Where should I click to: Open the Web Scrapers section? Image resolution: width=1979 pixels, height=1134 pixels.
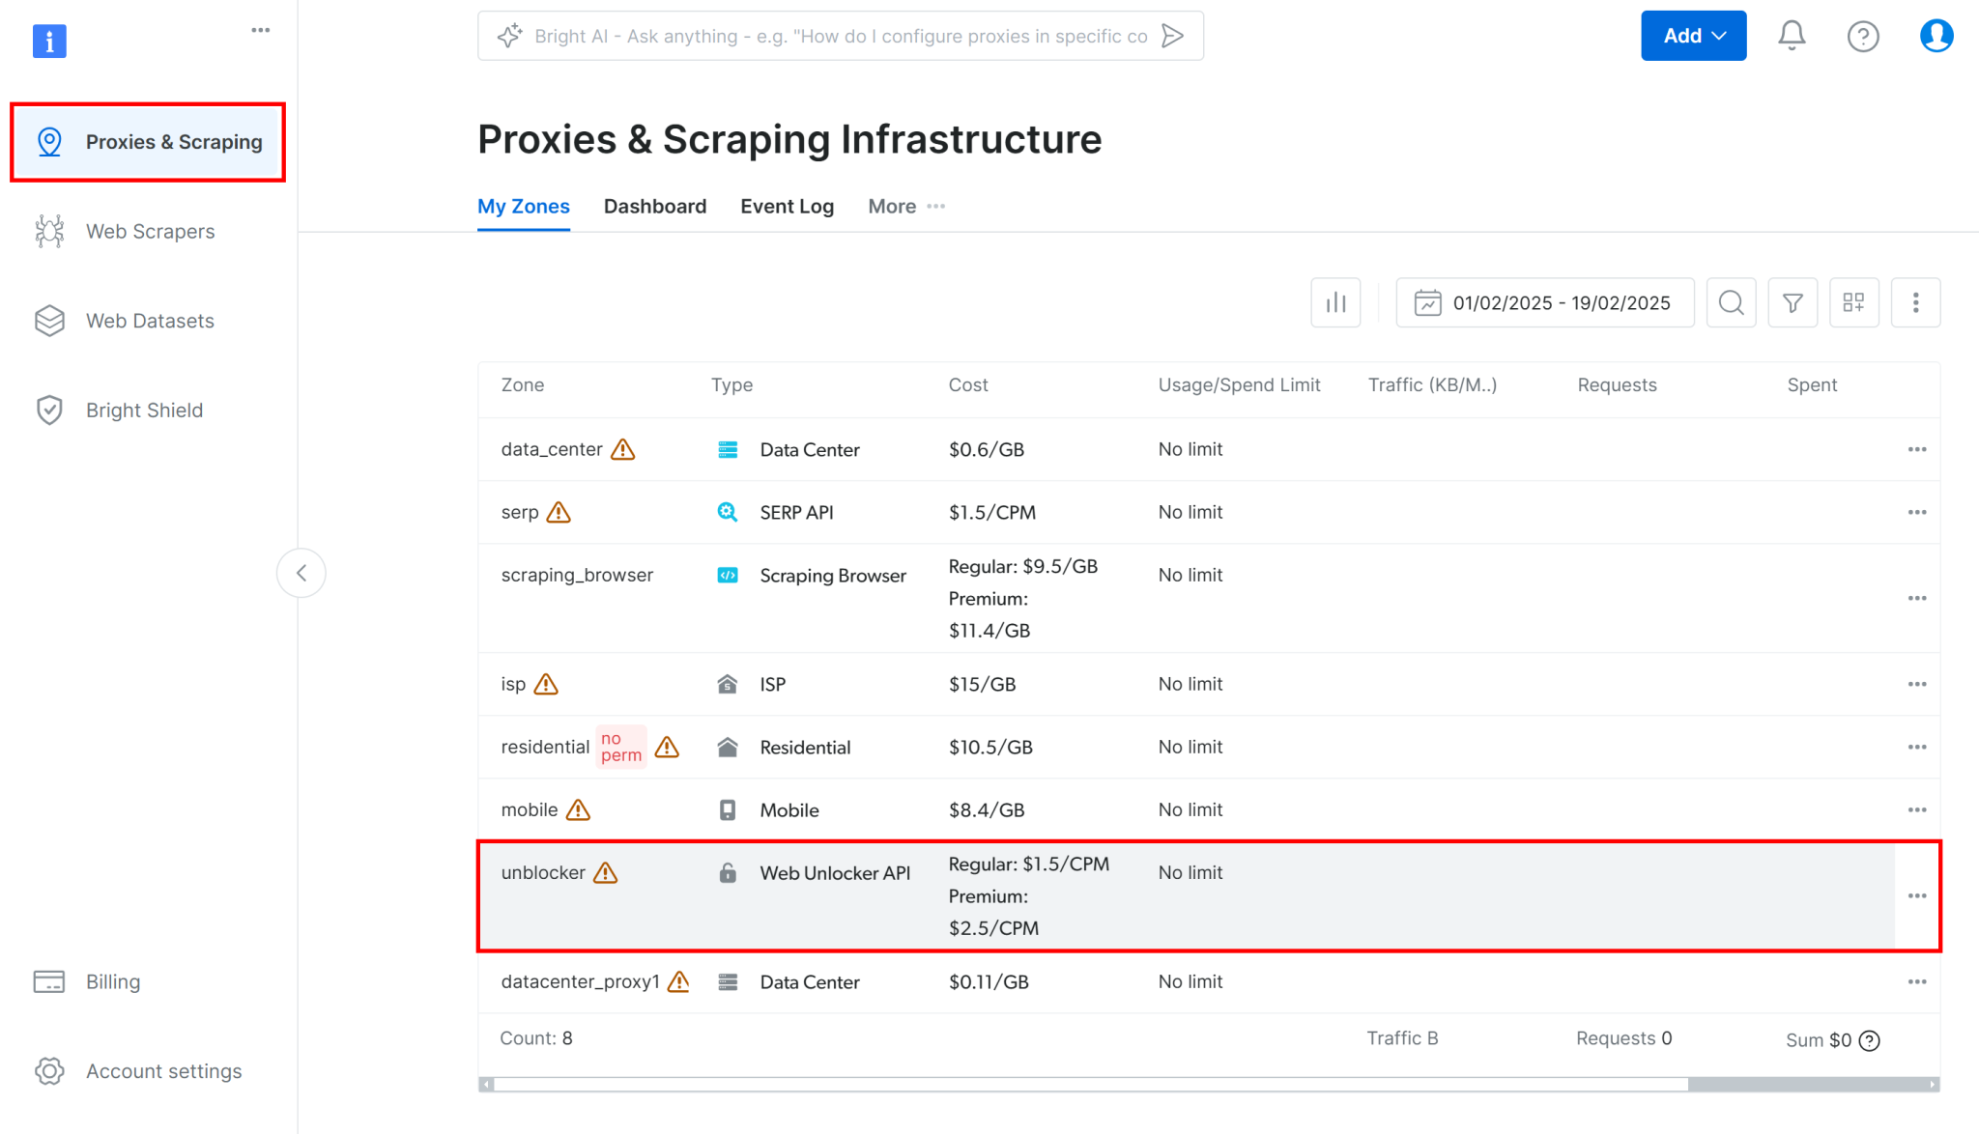coord(149,231)
